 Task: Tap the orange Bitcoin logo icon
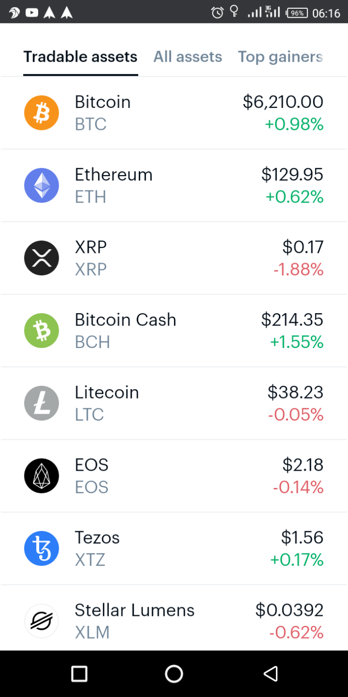coord(42,113)
